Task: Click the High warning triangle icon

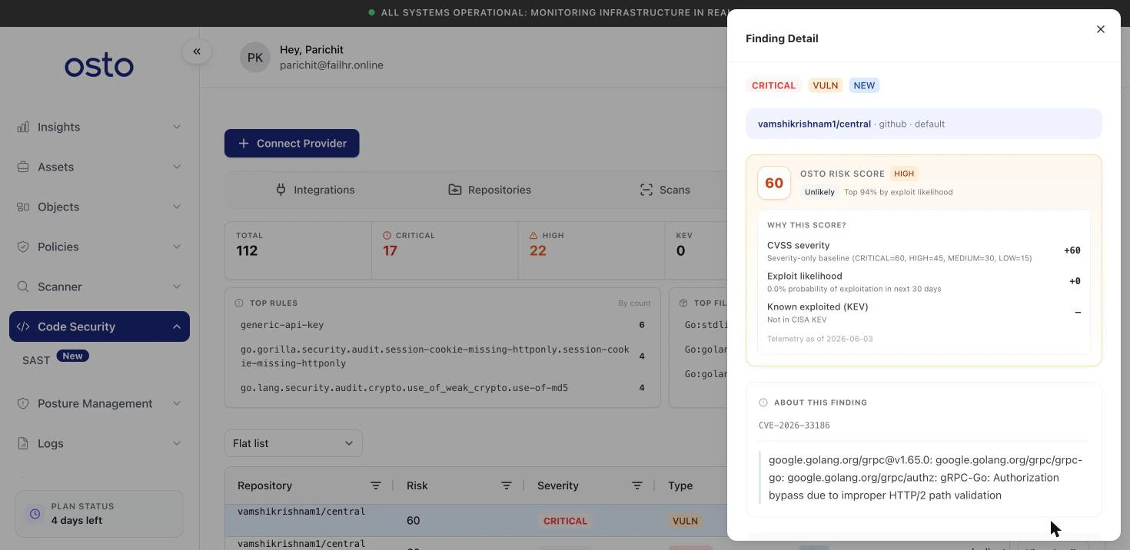Action: (533, 236)
